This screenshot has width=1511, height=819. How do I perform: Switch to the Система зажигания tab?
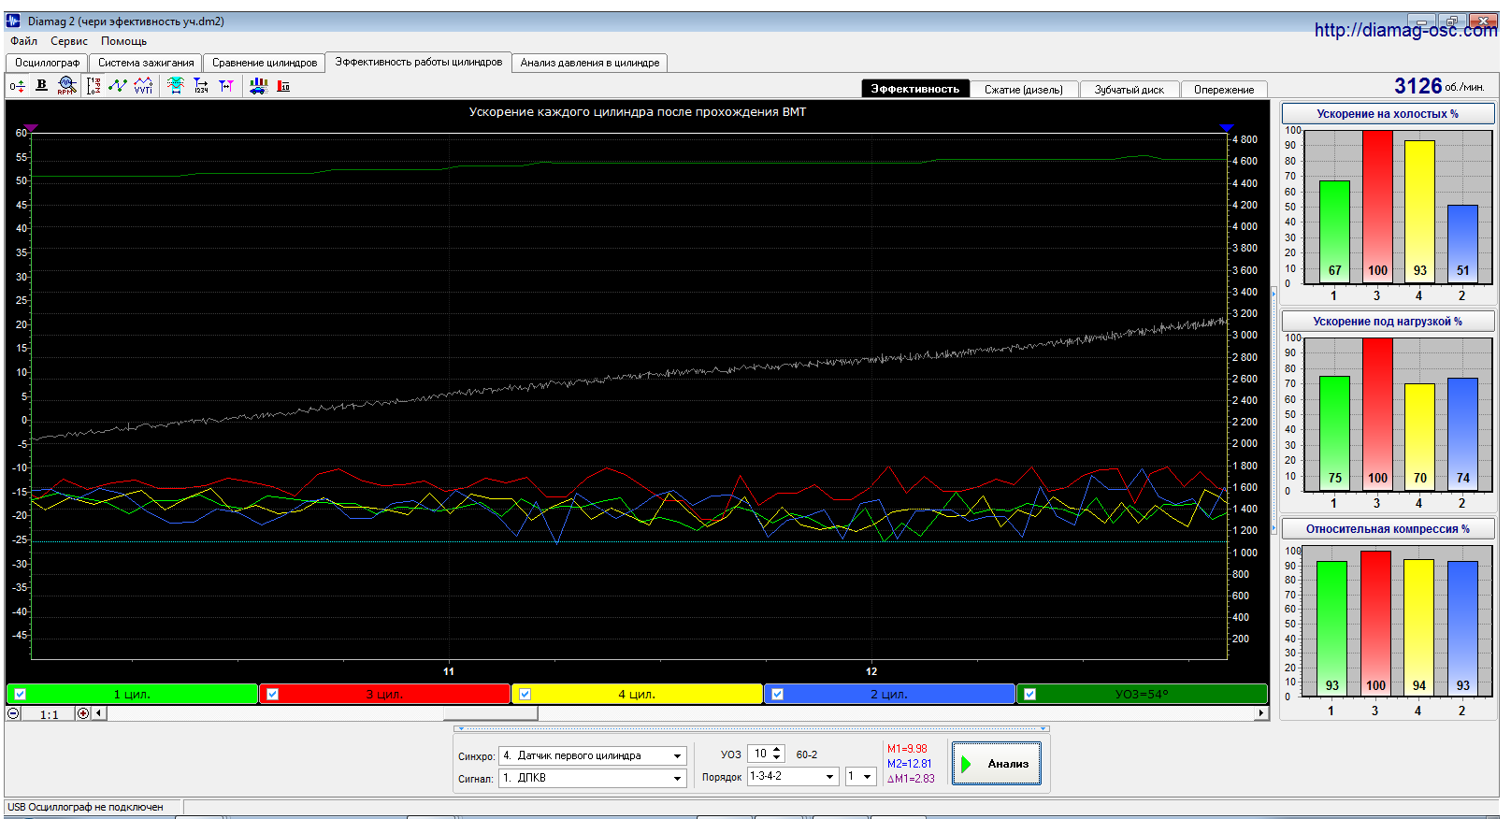point(146,63)
